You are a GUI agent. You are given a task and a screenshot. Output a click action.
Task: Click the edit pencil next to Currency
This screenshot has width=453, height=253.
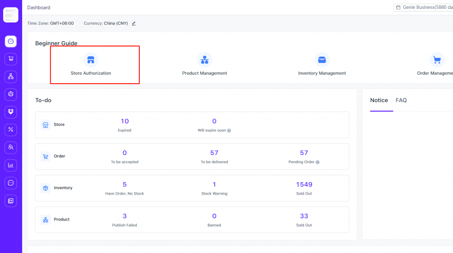[x=134, y=23]
